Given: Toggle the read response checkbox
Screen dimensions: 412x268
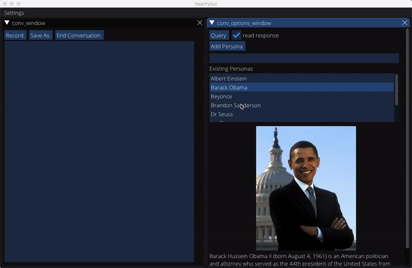Looking at the screenshot, I should click(236, 35).
